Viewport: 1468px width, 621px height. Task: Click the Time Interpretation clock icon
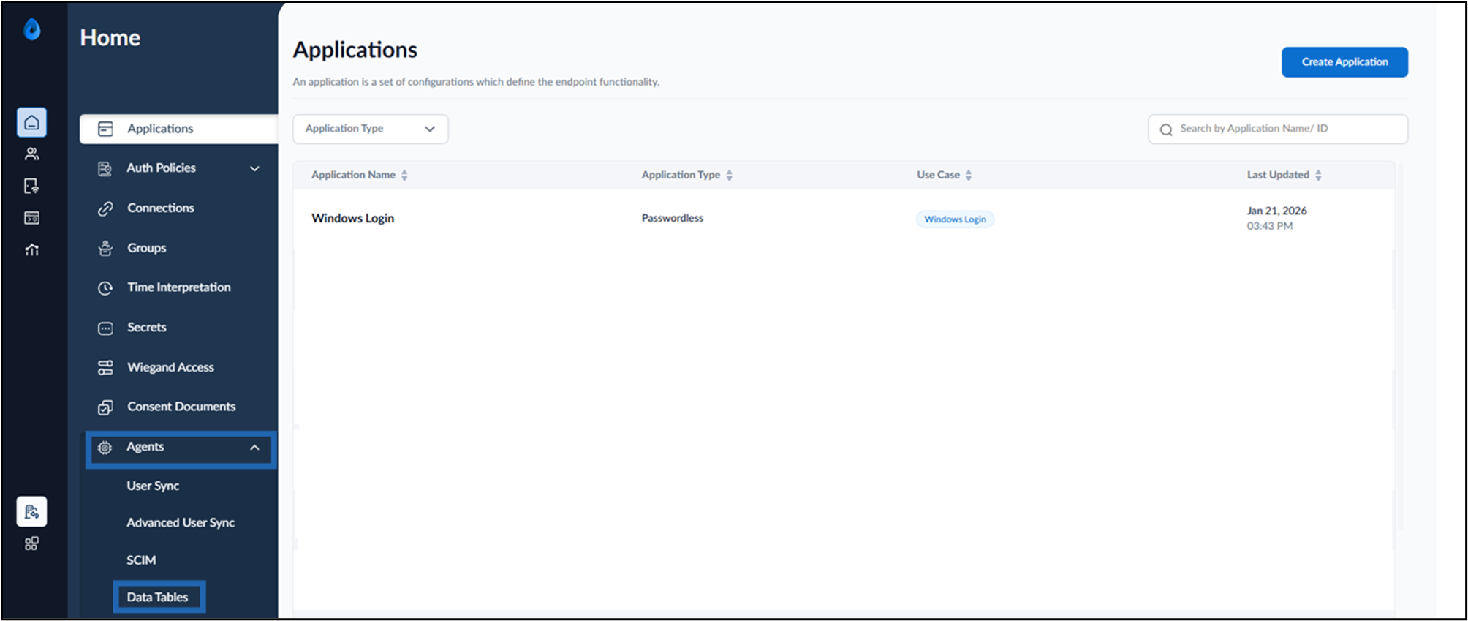105,288
